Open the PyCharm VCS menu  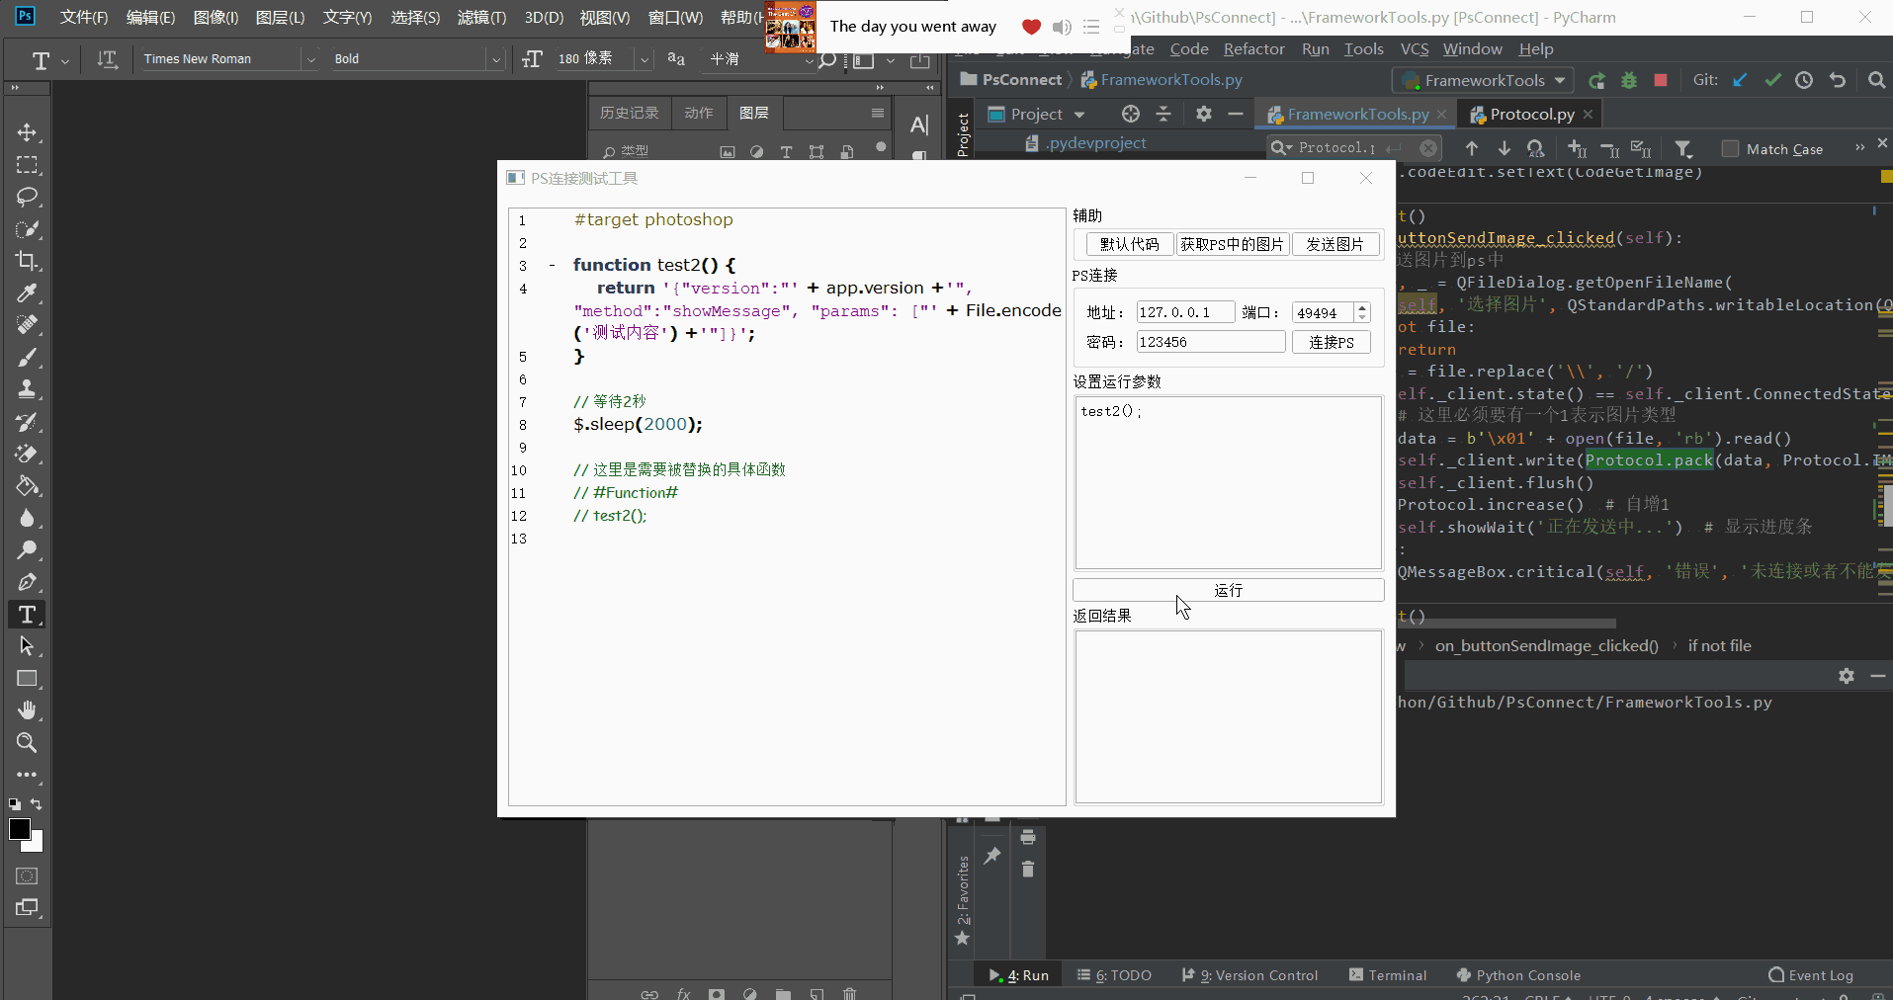1415,49
